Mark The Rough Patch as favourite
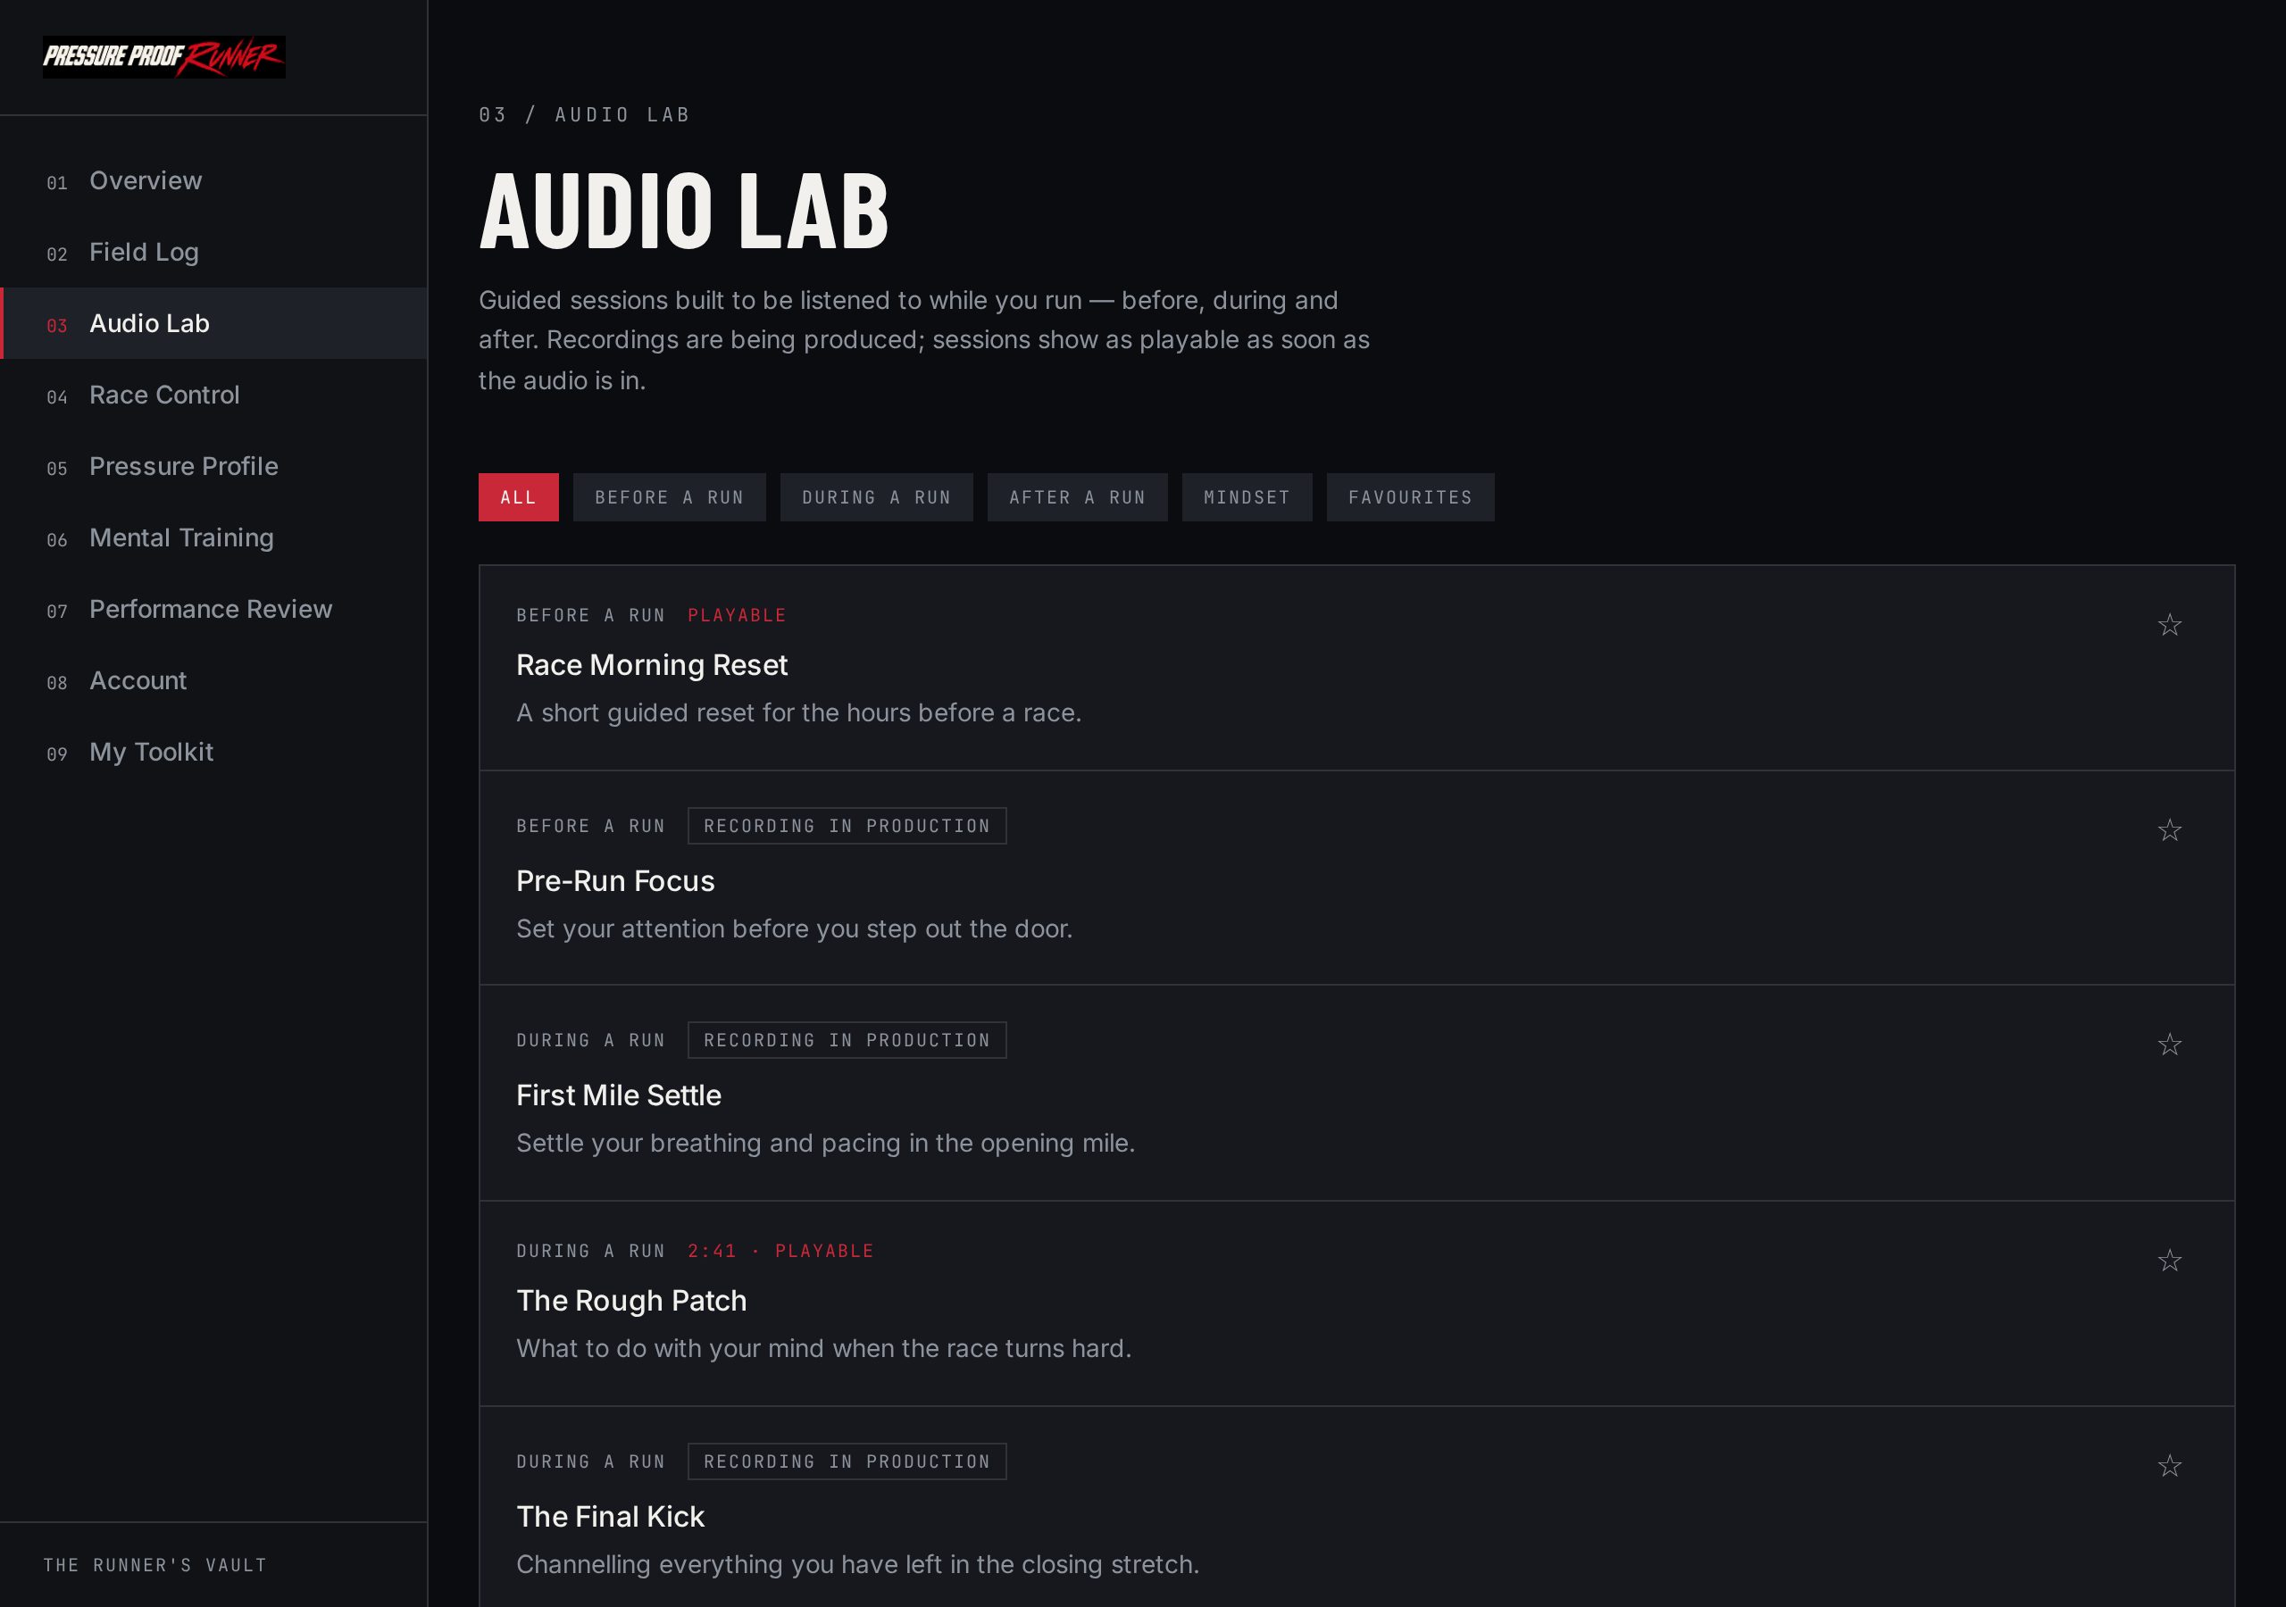Screen dimensions: 2286x1607 pyautogui.click(x=2170, y=1260)
